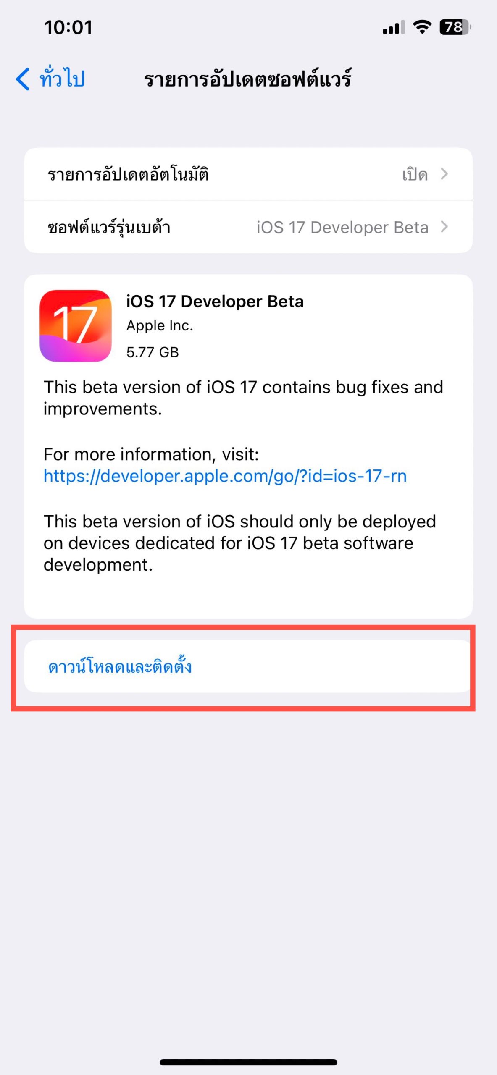
Task: Tap the iOS 17 logo icon
Action: [76, 326]
